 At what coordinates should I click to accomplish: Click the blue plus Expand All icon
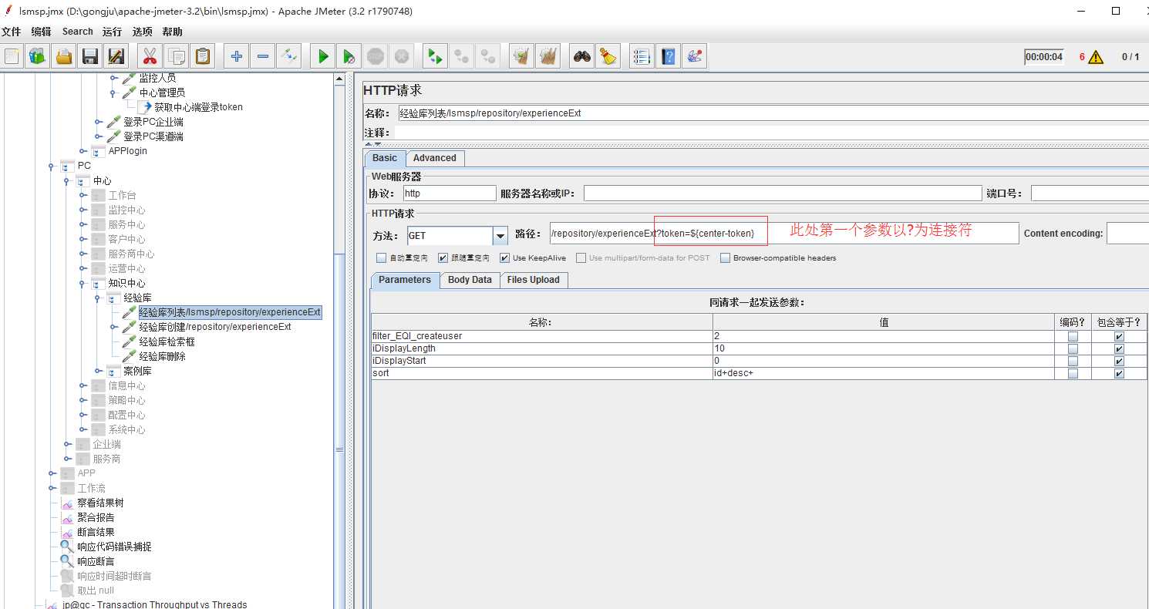point(237,56)
